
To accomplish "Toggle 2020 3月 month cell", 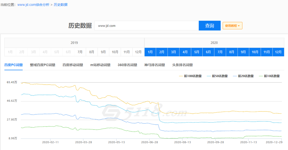I will 174,52.
